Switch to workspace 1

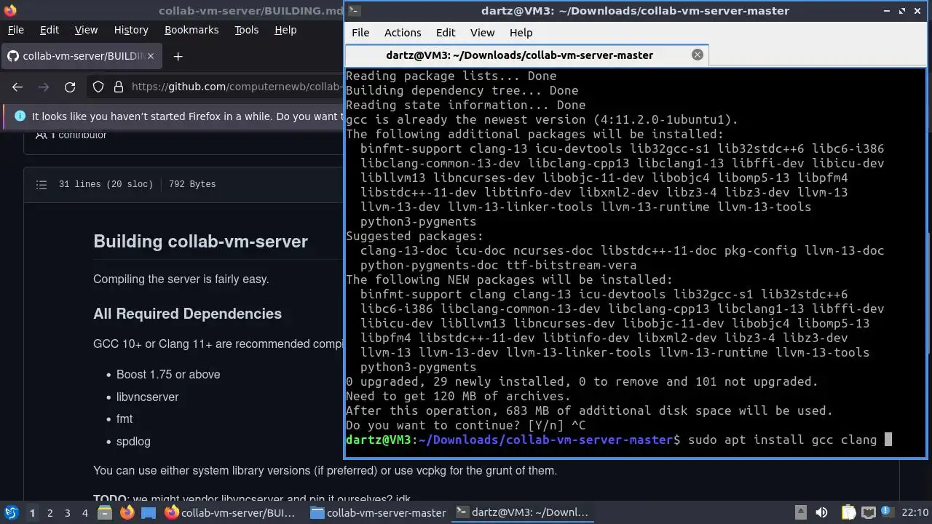pyautogui.click(x=32, y=513)
